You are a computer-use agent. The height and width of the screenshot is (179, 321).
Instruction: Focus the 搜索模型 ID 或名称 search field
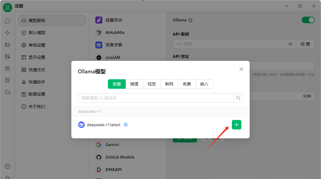[x=156, y=98]
